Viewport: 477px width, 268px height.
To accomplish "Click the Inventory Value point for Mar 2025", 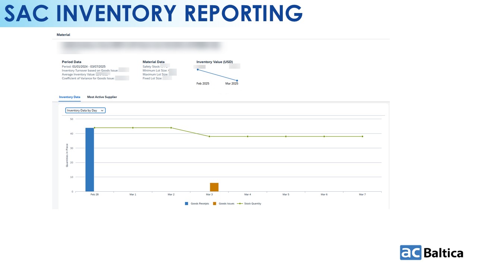I will coord(237,81).
